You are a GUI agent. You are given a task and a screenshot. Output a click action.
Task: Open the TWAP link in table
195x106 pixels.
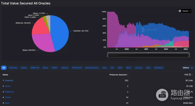click(8, 97)
